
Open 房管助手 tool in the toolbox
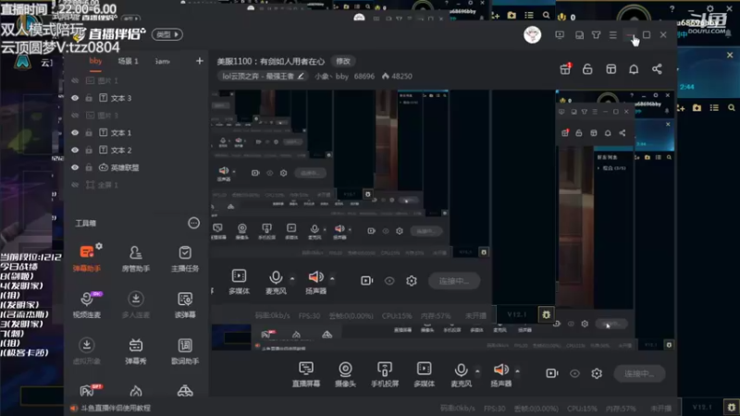(x=135, y=258)
